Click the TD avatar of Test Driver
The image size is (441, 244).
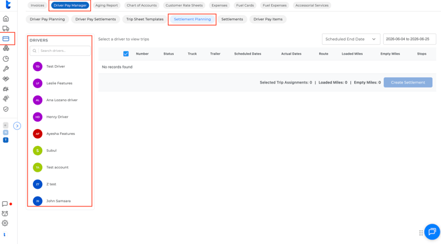tap(38, 66)
